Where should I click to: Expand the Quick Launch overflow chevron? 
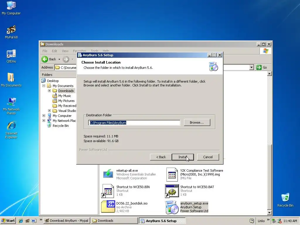pyautogui.click(x=41, y=220)
